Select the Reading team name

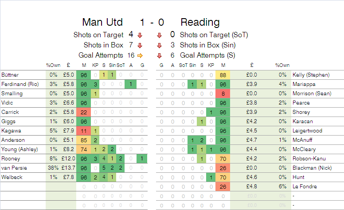click(x=200, y=22)
